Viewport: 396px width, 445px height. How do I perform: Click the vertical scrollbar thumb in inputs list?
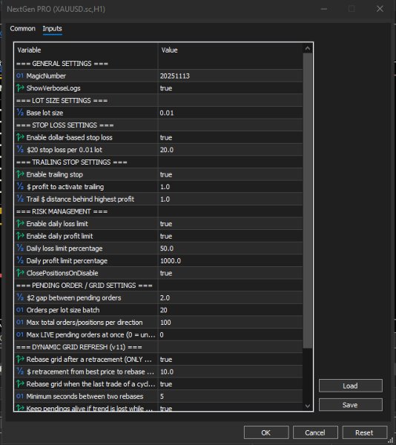tap(308, 200)
